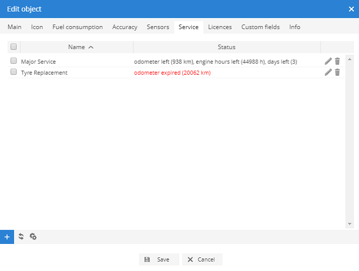Click the Status column header
The image size is (359, 271).
[227, 47]
